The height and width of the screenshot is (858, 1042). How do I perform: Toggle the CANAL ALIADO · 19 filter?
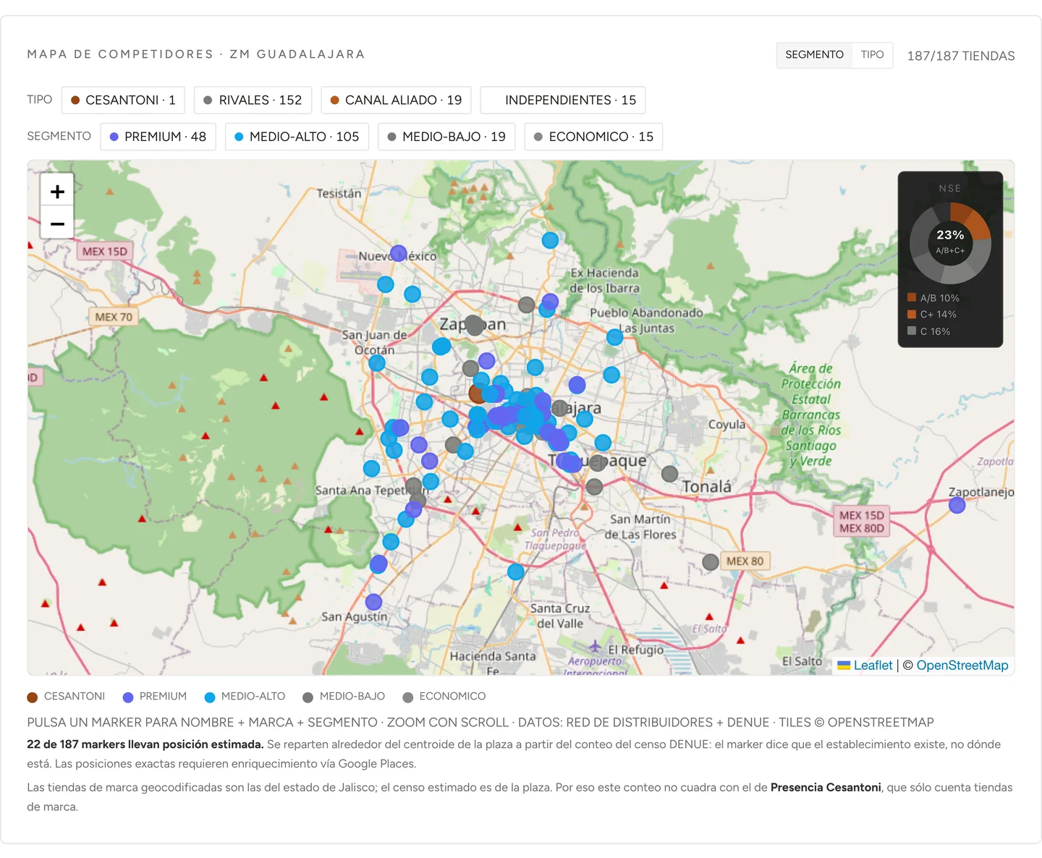(396, 100)
